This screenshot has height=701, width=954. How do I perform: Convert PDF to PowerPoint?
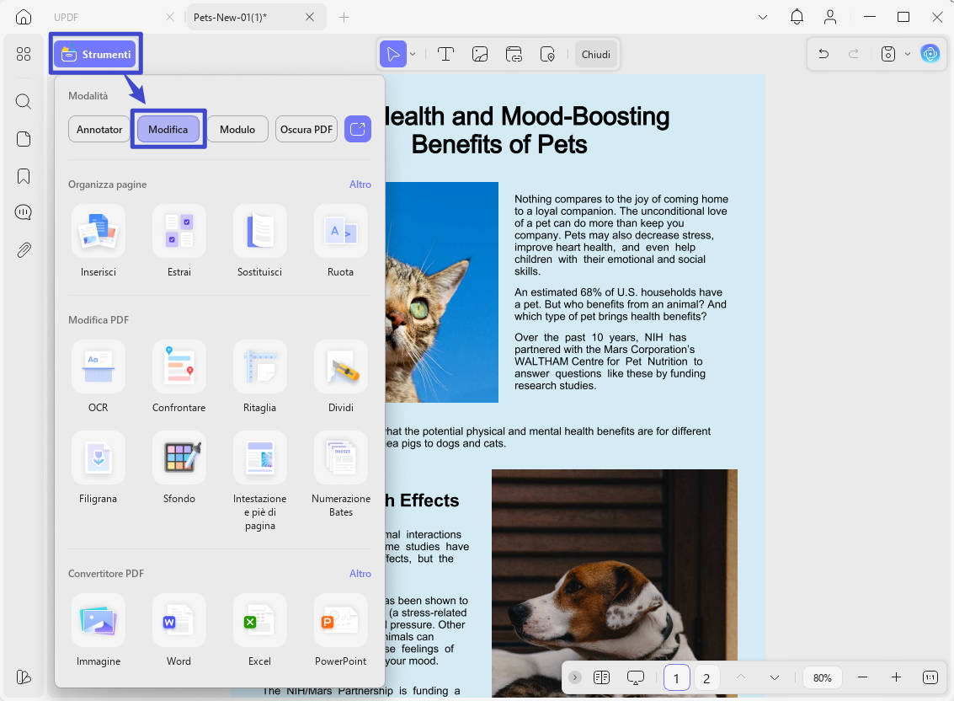341,631
